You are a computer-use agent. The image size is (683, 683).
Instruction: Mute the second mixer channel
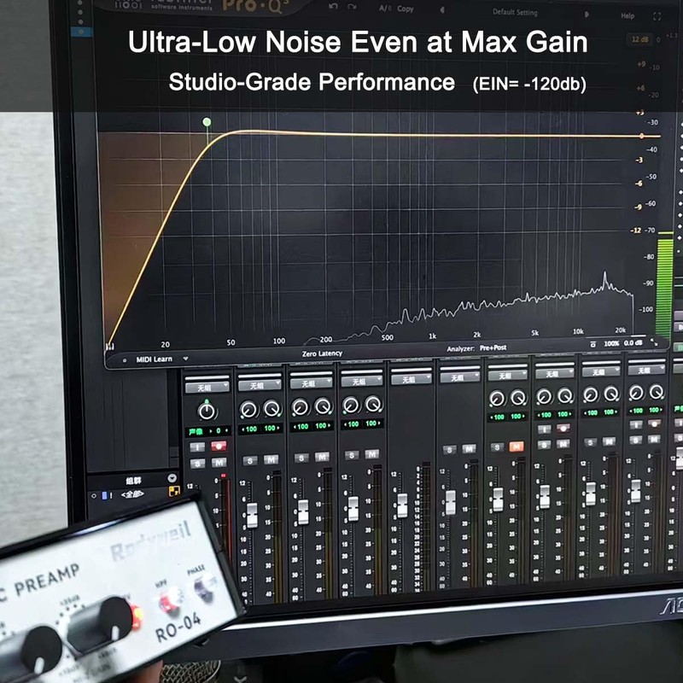click(271, 459)
